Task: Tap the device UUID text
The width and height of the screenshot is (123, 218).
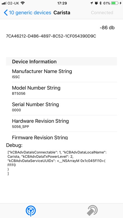Action: (x=51, y=36)
